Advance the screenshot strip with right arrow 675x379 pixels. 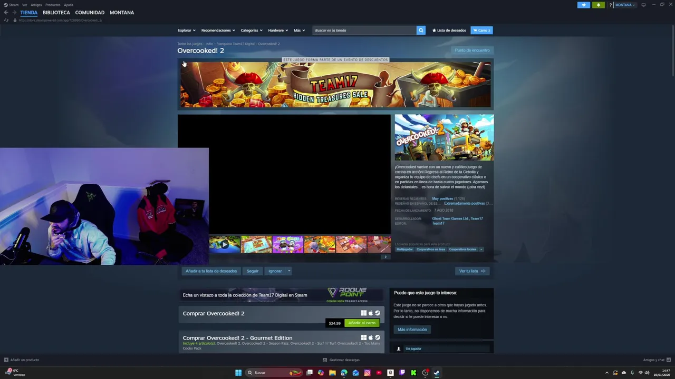(385, 257)
